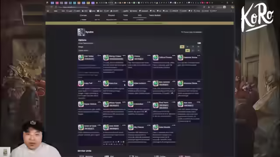Screen dimensions: 280x157
Task: Open the Info tab
Action: click(x=140, y=15)
